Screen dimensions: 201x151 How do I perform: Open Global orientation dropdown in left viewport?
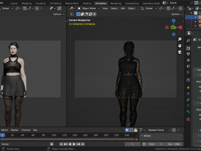click(6, 8)
